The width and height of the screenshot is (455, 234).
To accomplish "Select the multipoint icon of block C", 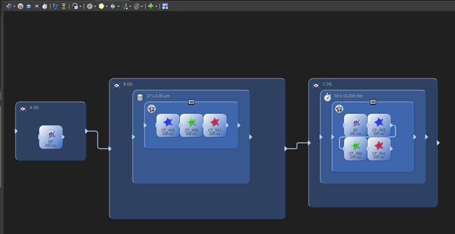I will [316, 85].
